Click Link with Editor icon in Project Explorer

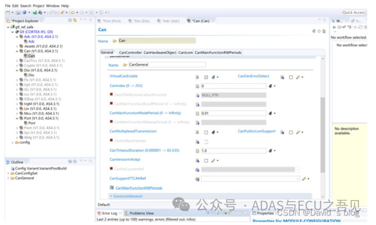pyautogui.click(x=75, y=21)
